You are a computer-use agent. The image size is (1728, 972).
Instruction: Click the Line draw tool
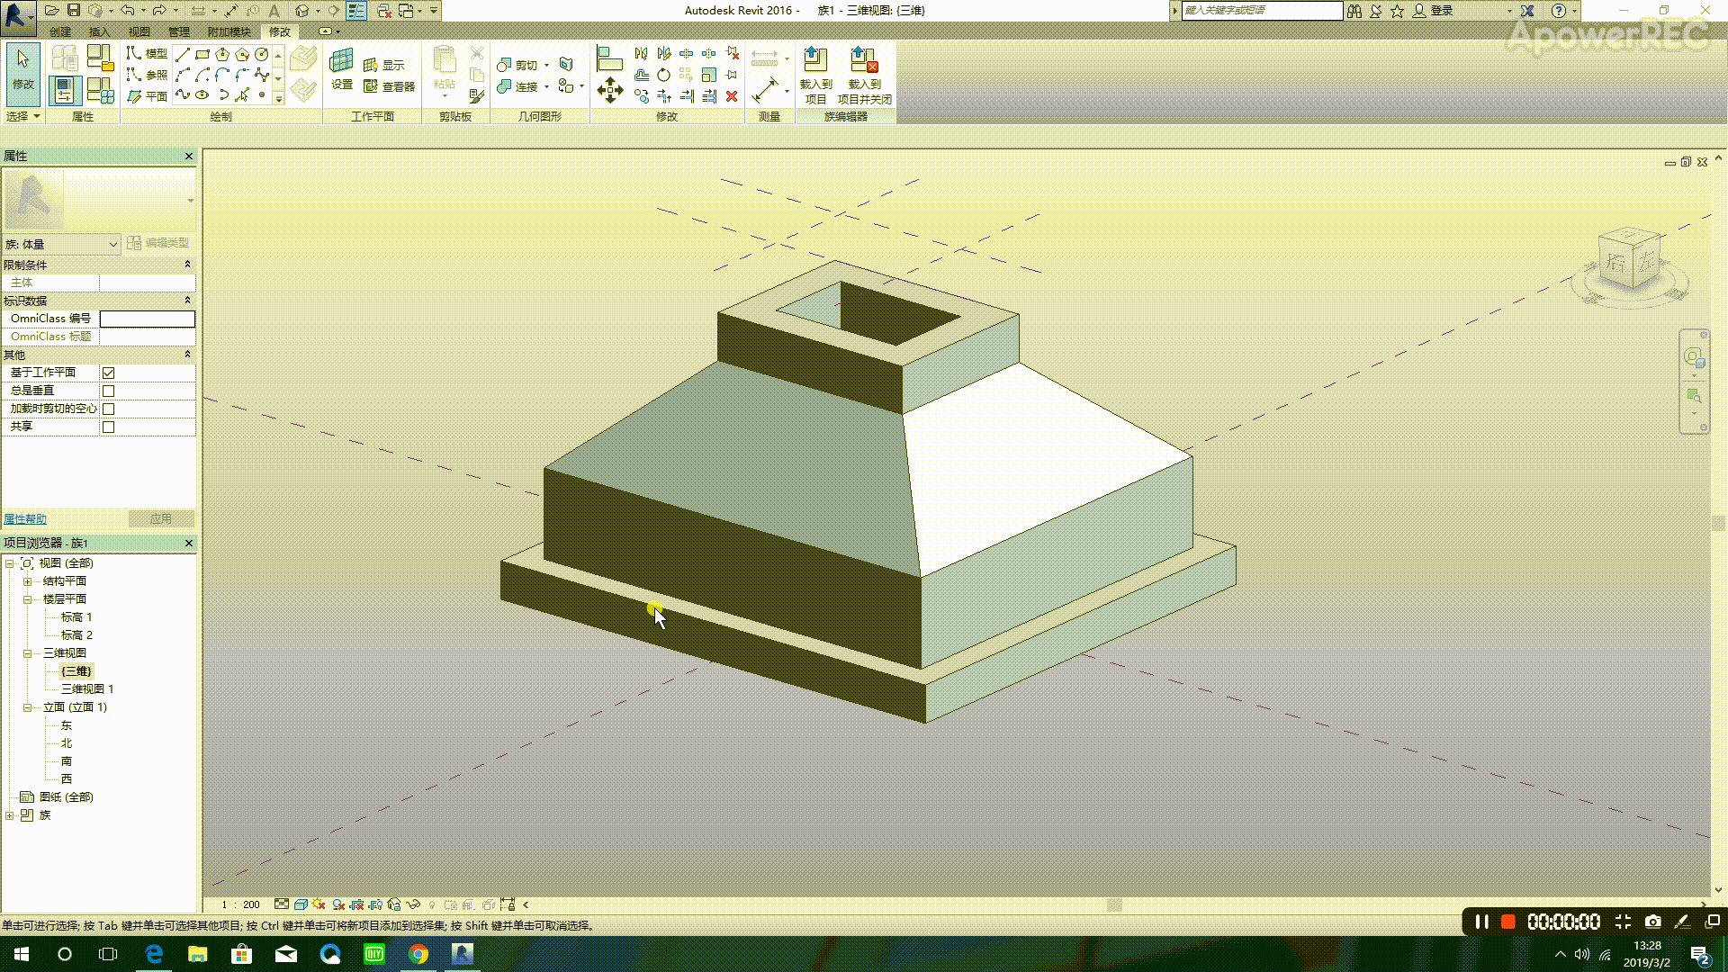[183, 55]
